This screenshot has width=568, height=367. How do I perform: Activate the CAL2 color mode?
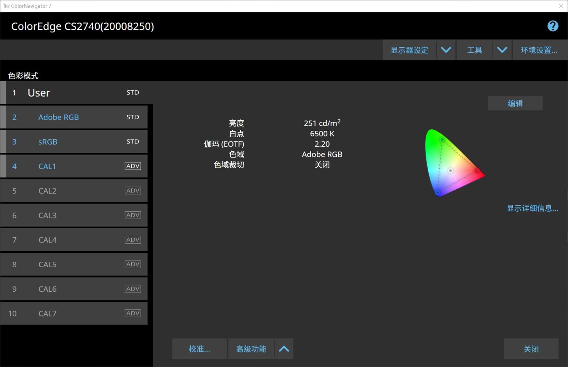coord(47,190)
